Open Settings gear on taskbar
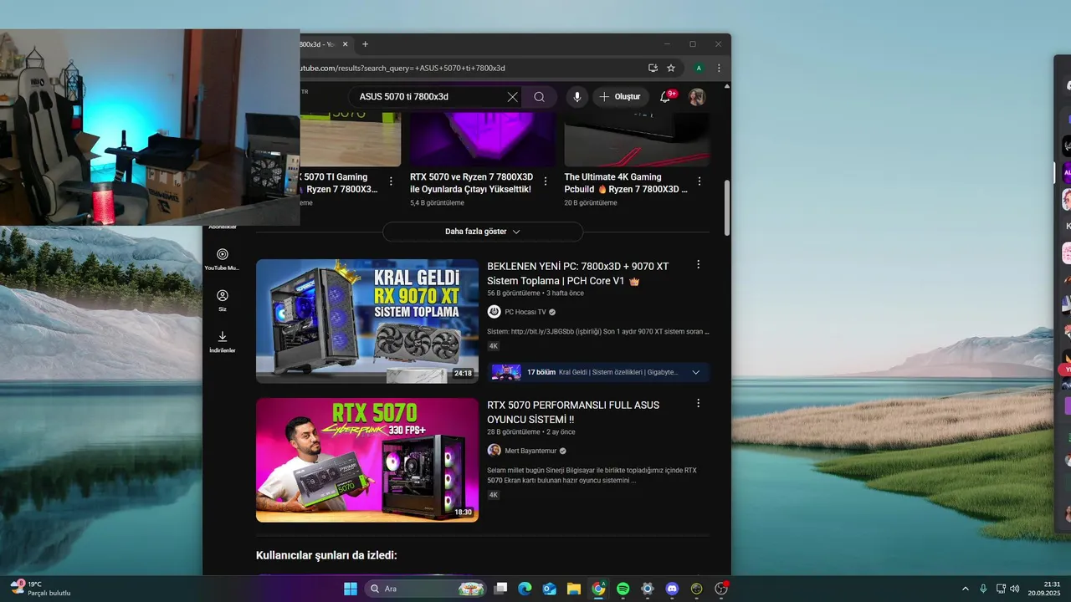The height and width of the screenshot is (602, 1071). (x=648, y=589)
